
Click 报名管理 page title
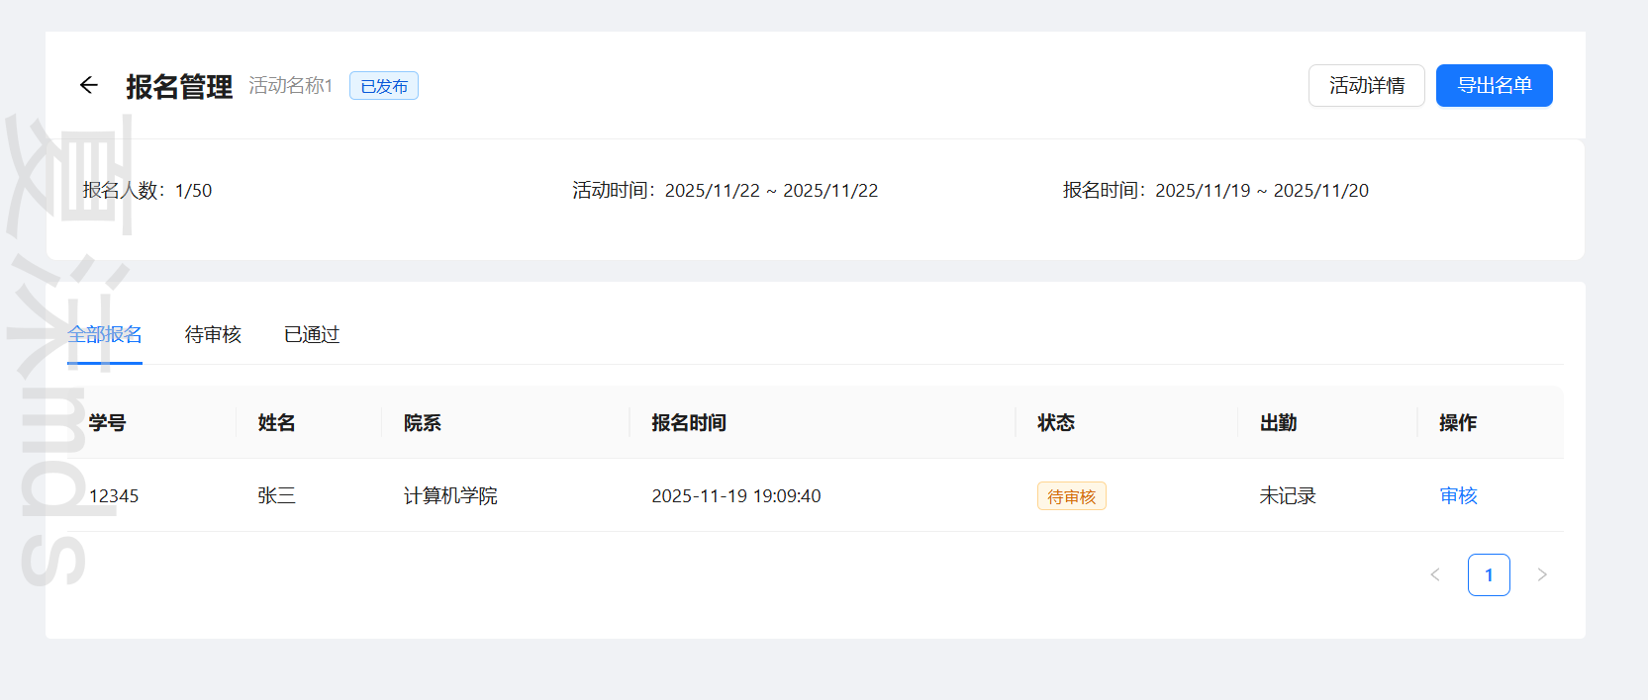[x=179, y=86]
